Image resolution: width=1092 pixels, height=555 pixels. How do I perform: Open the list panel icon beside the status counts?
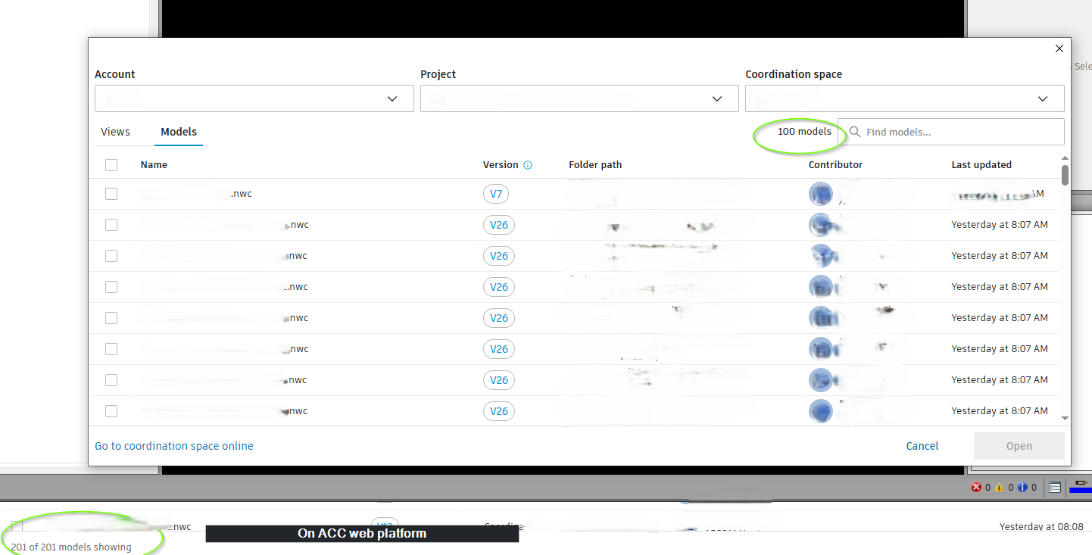pyautogui.click(x=1054, y=487)
